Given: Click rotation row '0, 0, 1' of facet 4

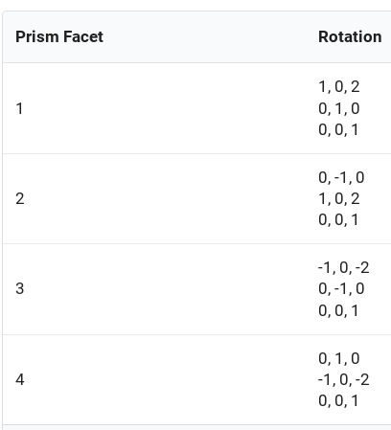Looking at the screenshot, I should click(338, 400).
